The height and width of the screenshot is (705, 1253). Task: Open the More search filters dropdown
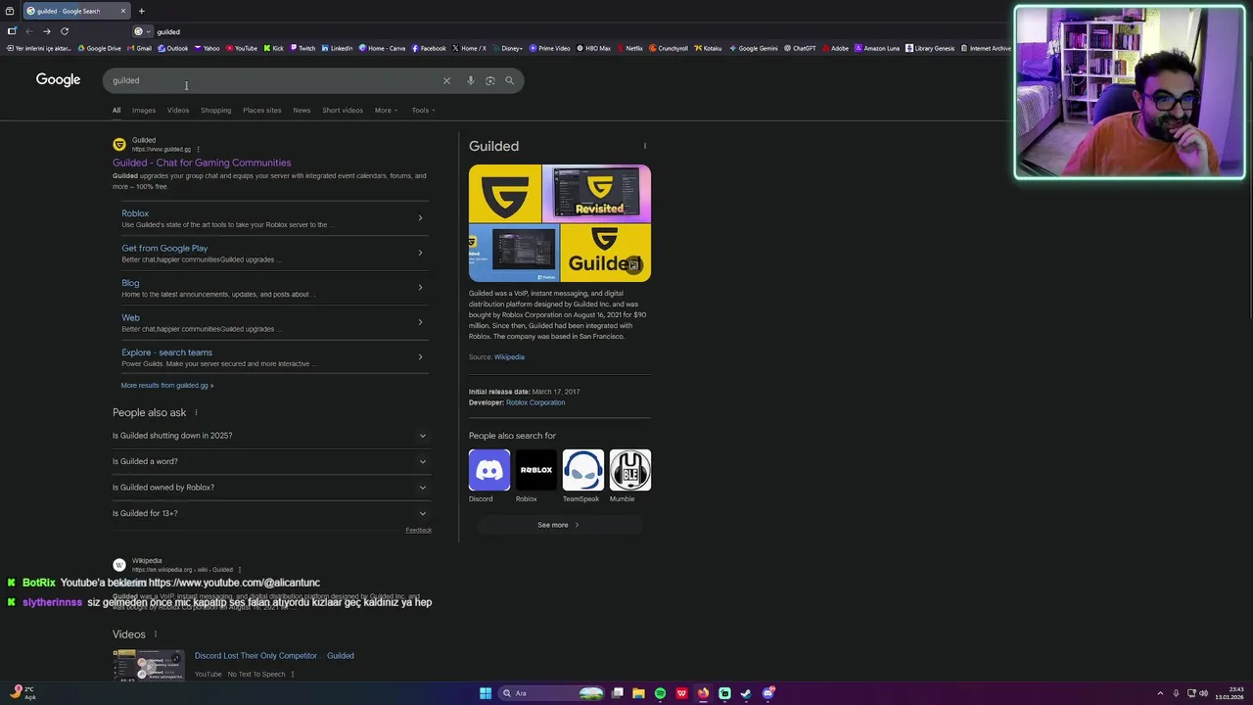[x=386, y=110]
